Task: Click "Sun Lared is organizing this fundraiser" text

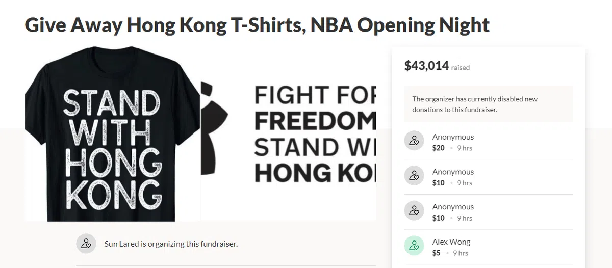Action: [171, 244]
